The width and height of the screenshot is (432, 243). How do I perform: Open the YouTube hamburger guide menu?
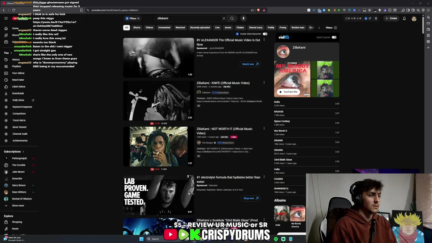6,18
